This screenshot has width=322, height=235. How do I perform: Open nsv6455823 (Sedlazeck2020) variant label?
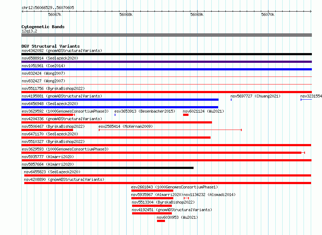pyautogui.click(x=52, y=172)
